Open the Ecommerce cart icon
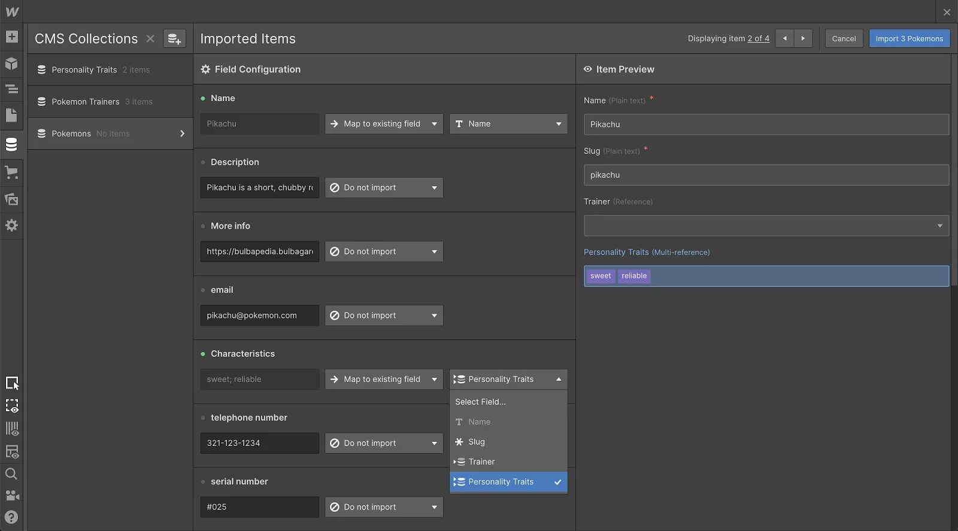 (11, 172)
